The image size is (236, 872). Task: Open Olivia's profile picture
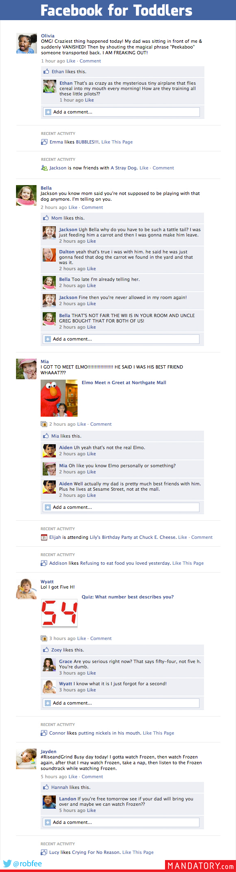click(27, 43)
